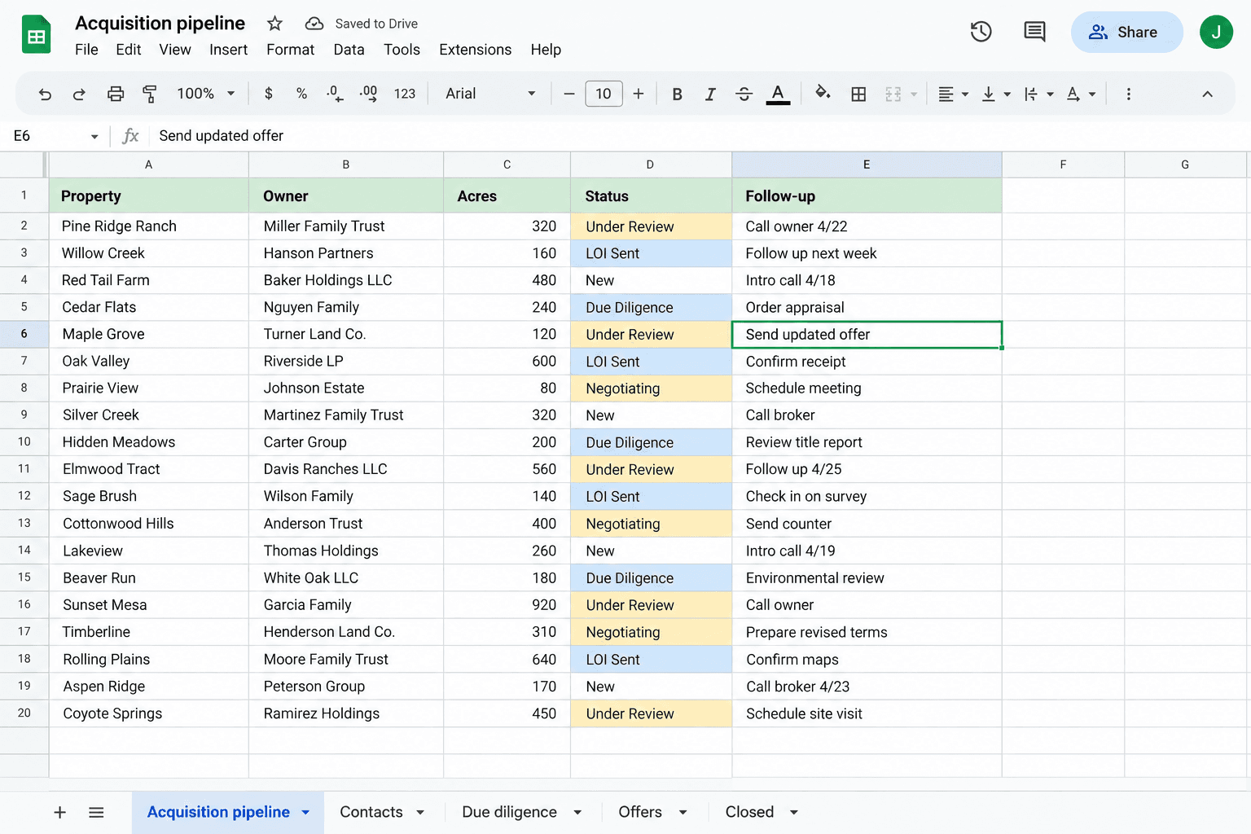The width and height of the screenshot is (1251, 834).
Task: Open the comments panel icon
Action: click(1034, 32)
